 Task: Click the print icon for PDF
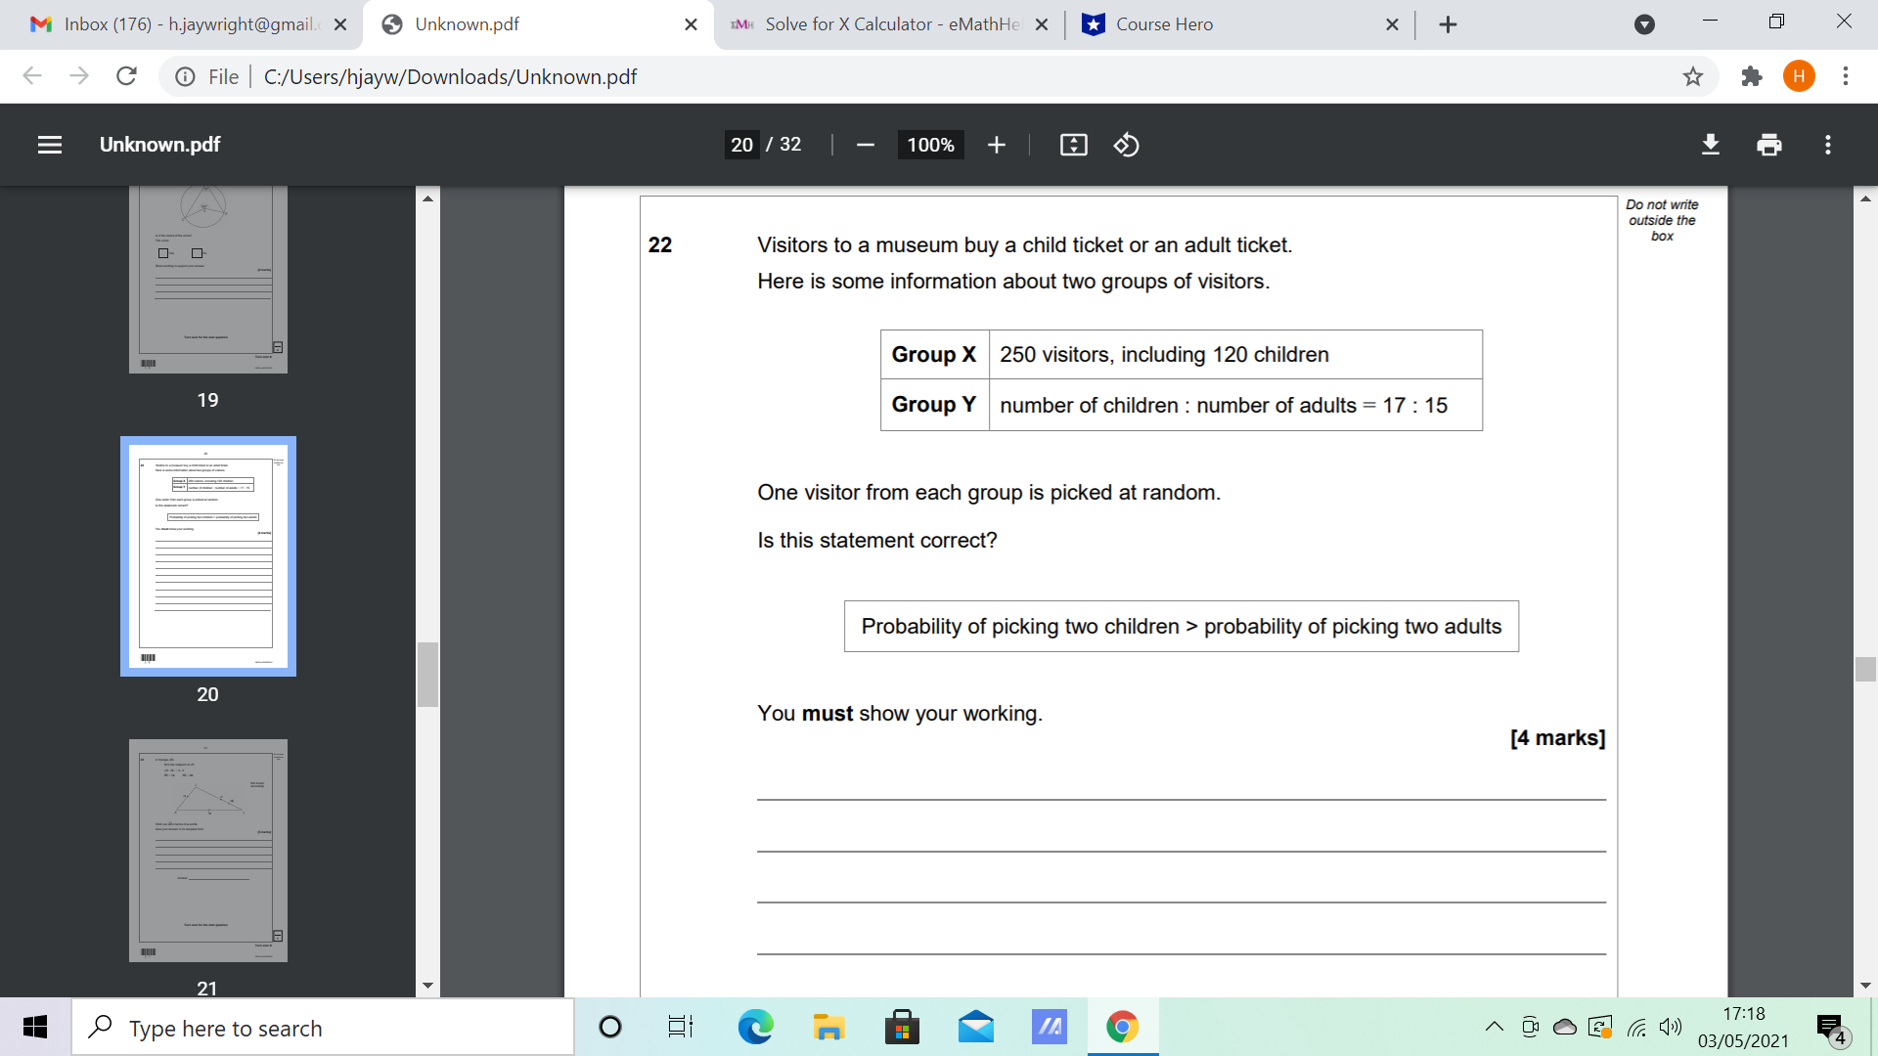pyautogui.click(x=1768, y=145)
